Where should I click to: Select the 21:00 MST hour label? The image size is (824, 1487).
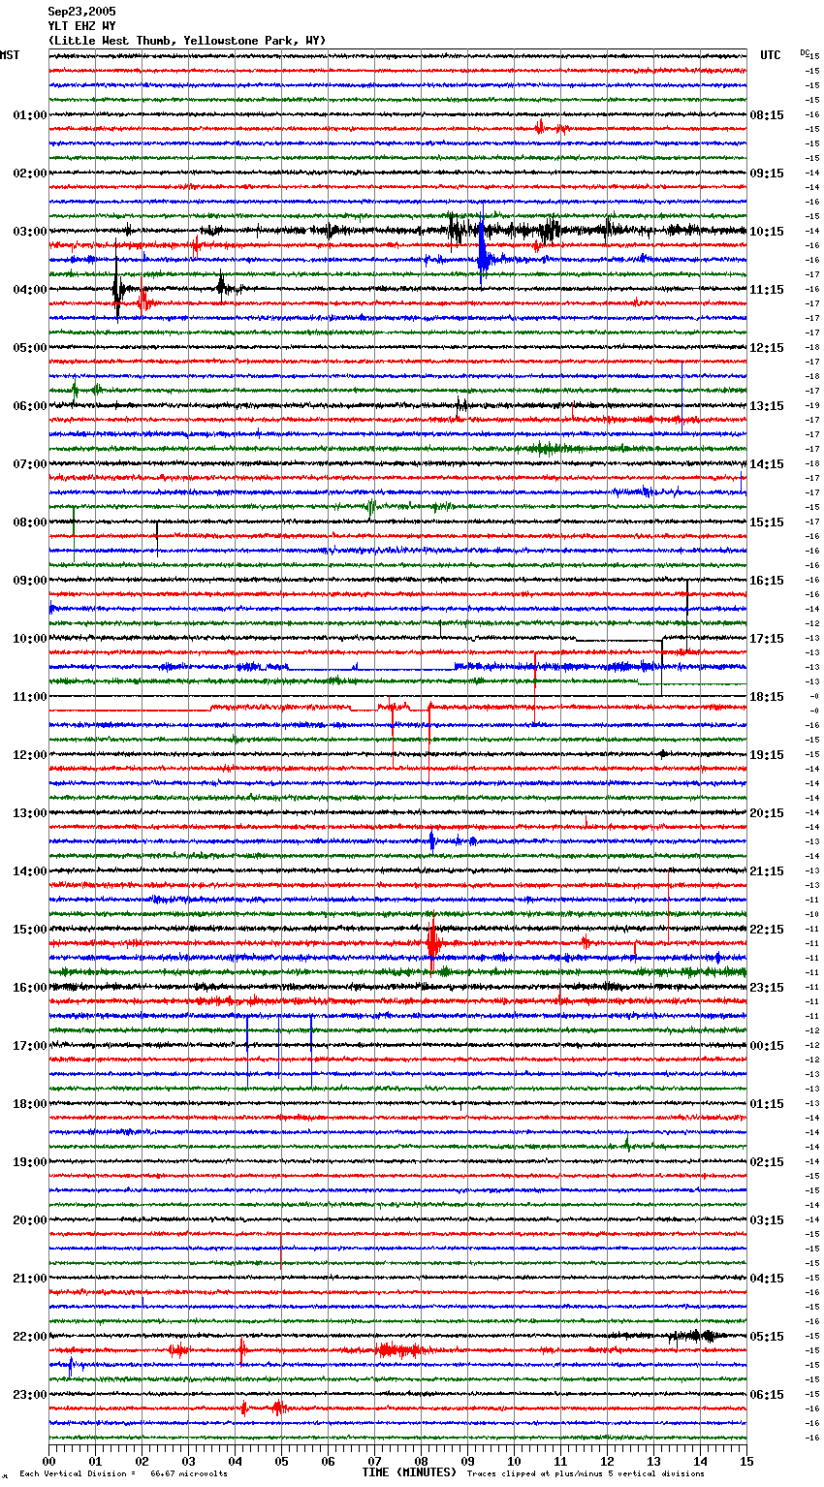pos(30,1279)
